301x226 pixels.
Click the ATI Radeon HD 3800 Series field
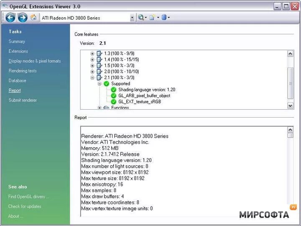click(x=85, y=18)
